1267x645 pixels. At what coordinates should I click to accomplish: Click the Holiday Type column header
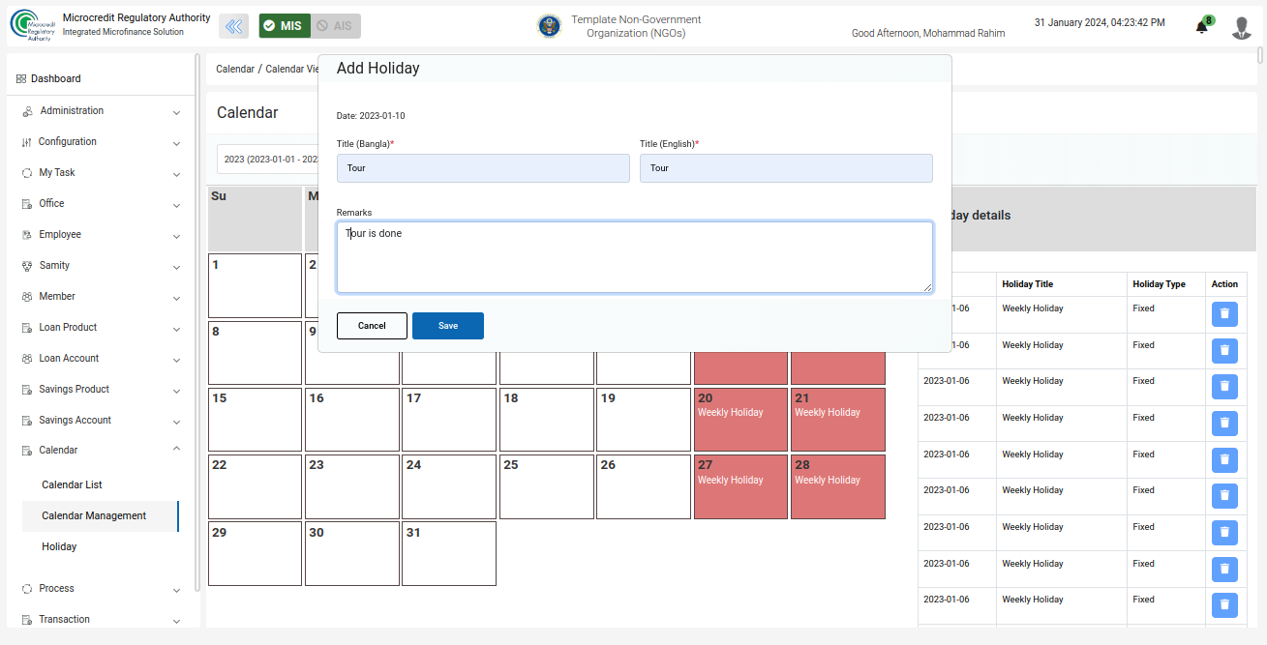(1159, 284)
